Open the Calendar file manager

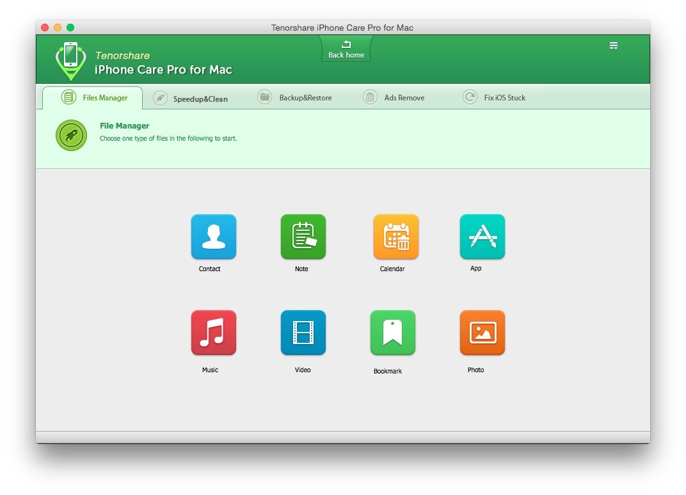(x=395, y=236)
